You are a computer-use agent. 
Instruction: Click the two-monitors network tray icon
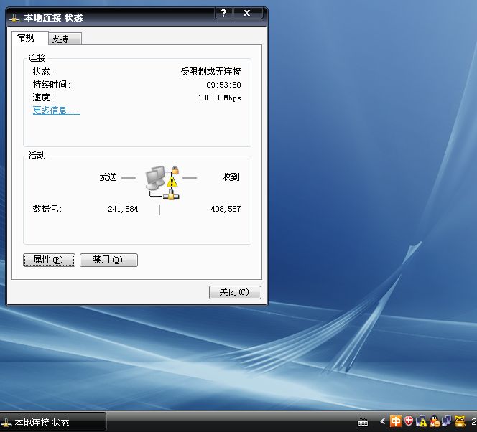[447, 421]
